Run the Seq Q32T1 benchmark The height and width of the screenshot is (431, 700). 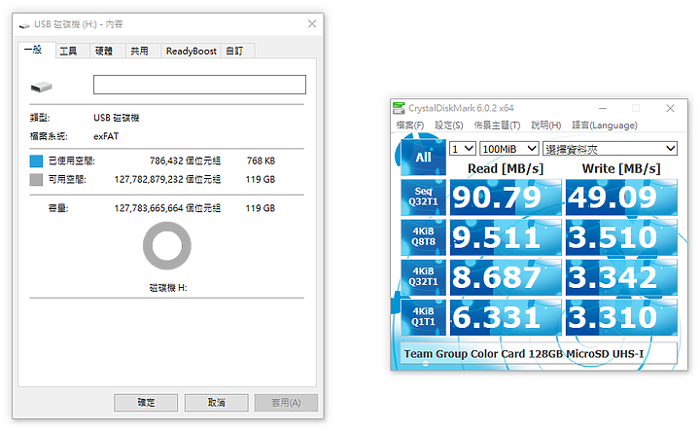tap(423, 198)
